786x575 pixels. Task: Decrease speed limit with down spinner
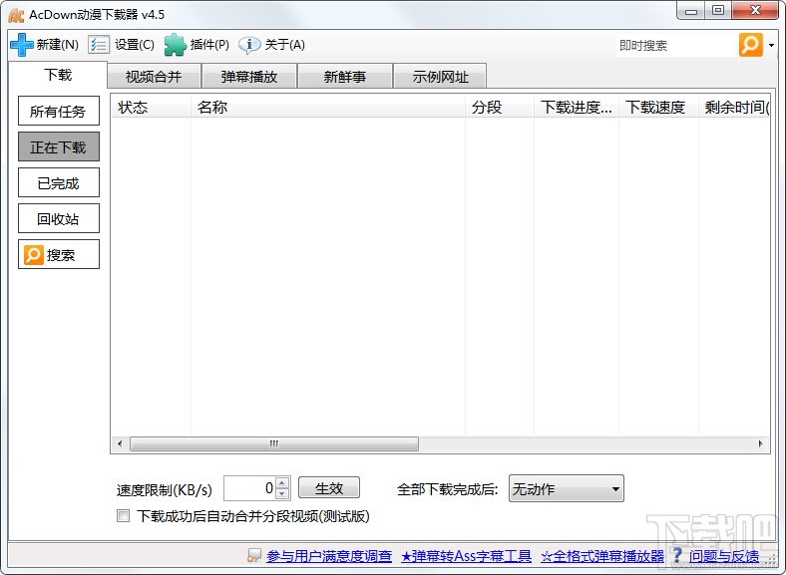(x=282, y=494)
